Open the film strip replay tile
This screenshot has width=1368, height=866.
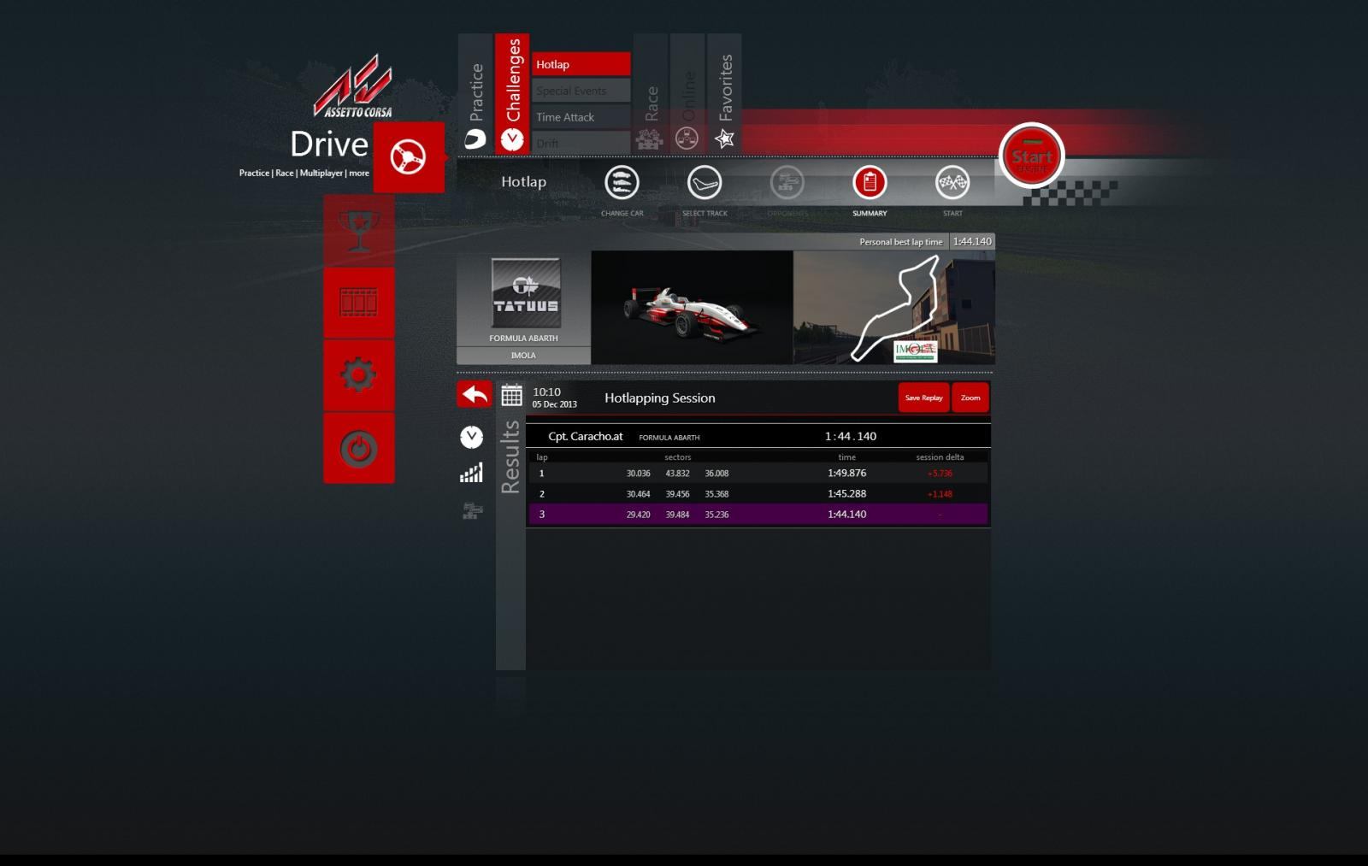click(359, 303)
